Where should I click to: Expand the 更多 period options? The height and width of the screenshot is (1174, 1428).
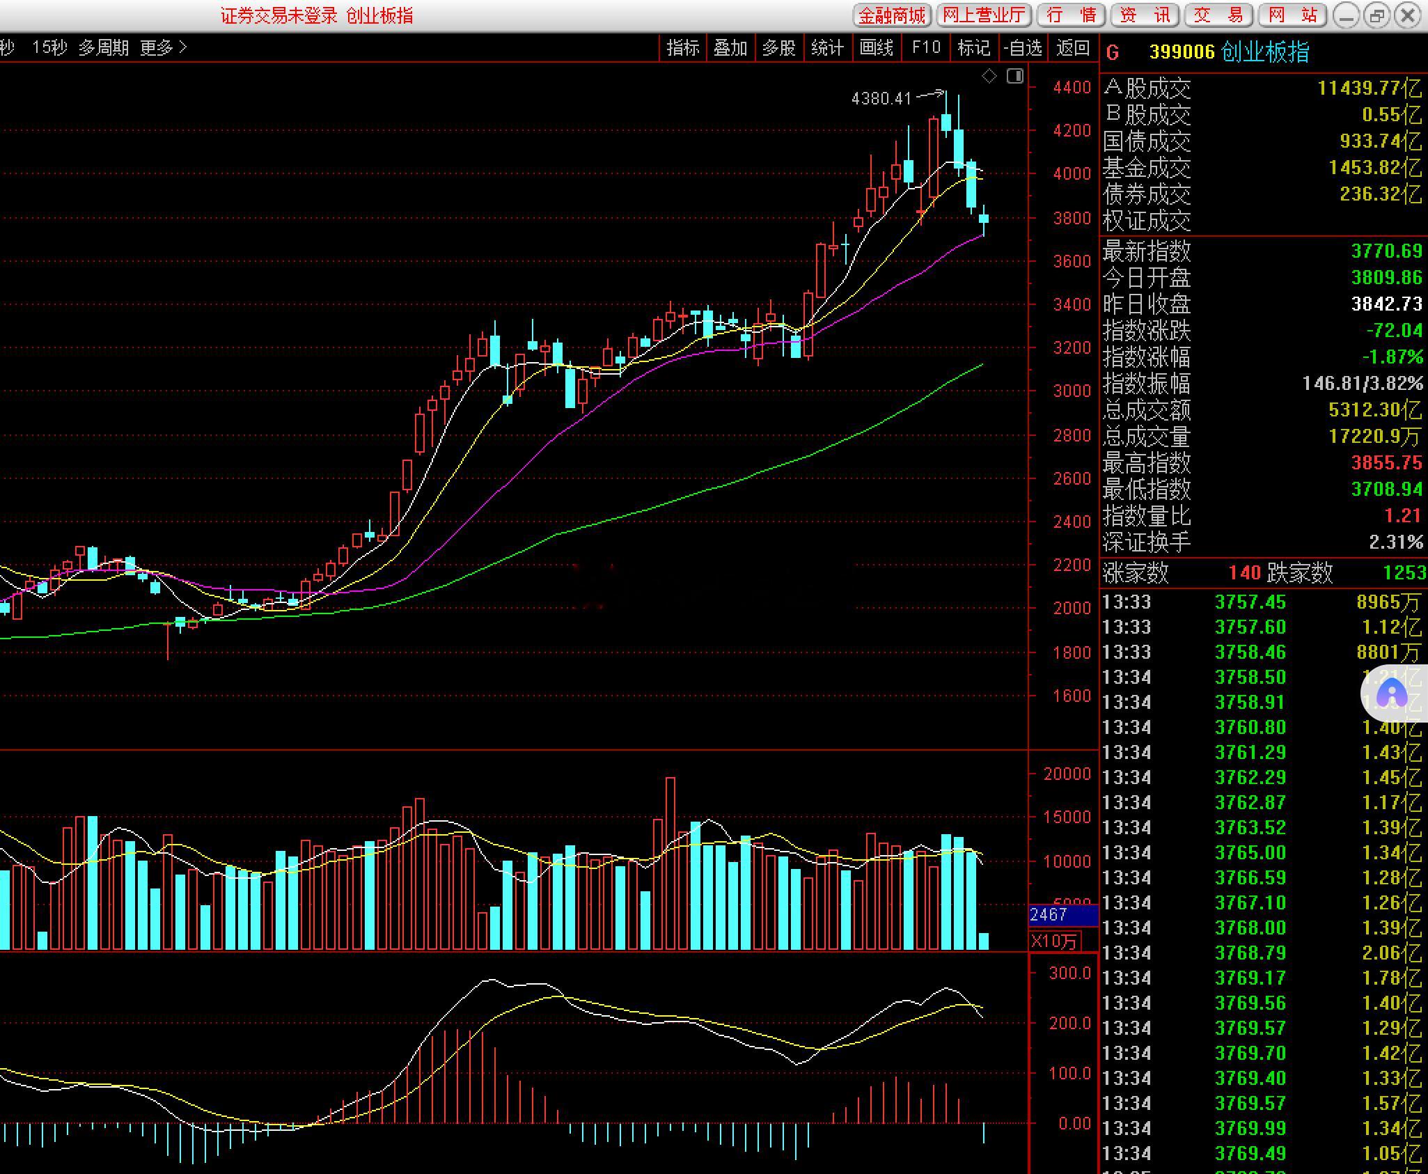click(x=163, y=48)
